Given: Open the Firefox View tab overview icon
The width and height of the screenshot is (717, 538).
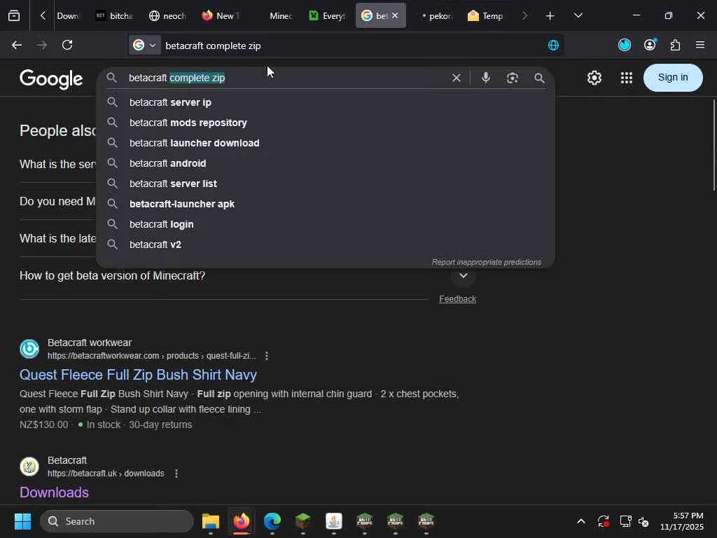Looking at the screenshot, I should point(14,16).
